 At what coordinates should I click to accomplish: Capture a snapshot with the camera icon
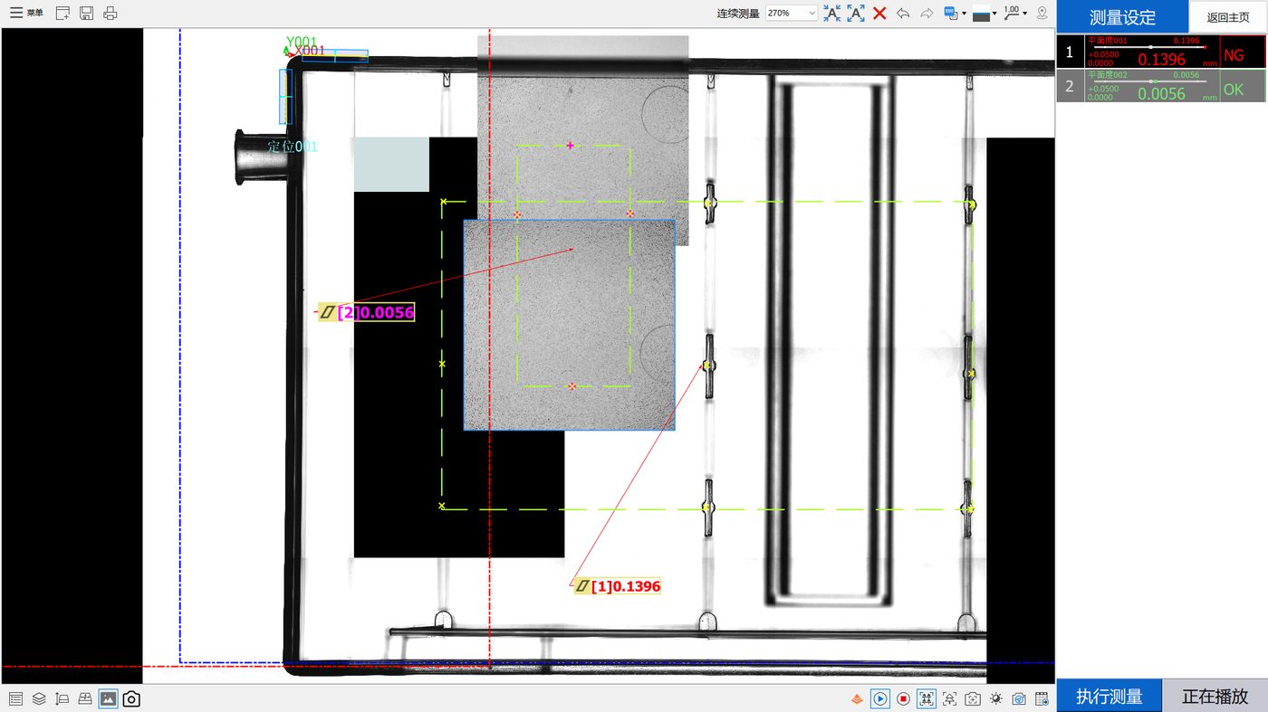coord(131,698)
